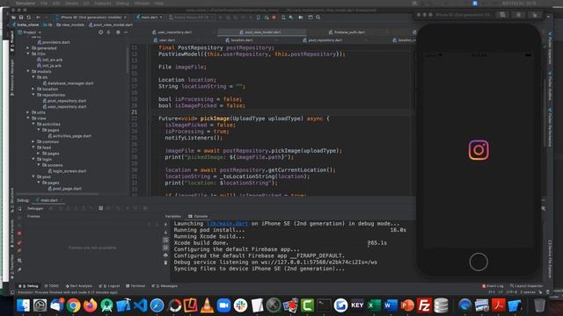Select providers.dart in project tree
The image size is (563, 316).
click(x=55, y=42)
